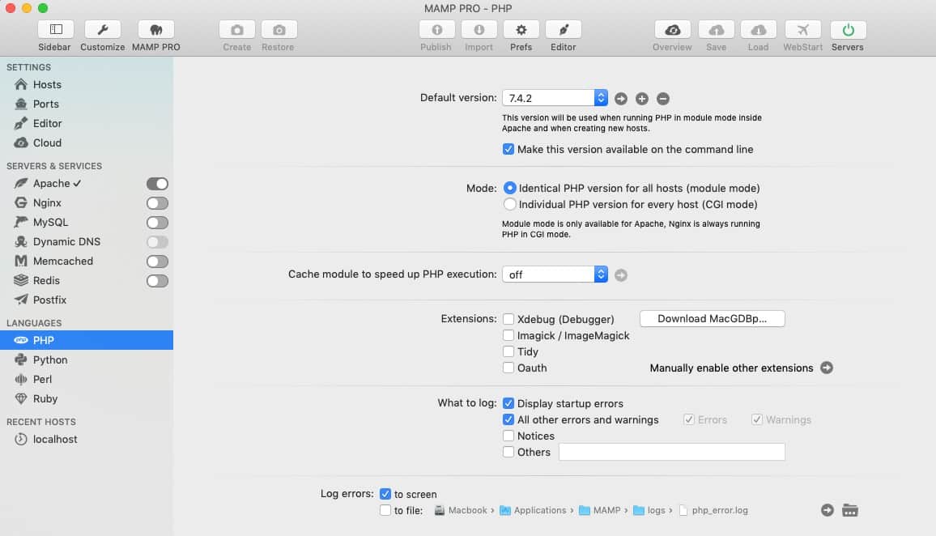
Task: Toggle the Apache server switch
Action: [x=159, y=183]
